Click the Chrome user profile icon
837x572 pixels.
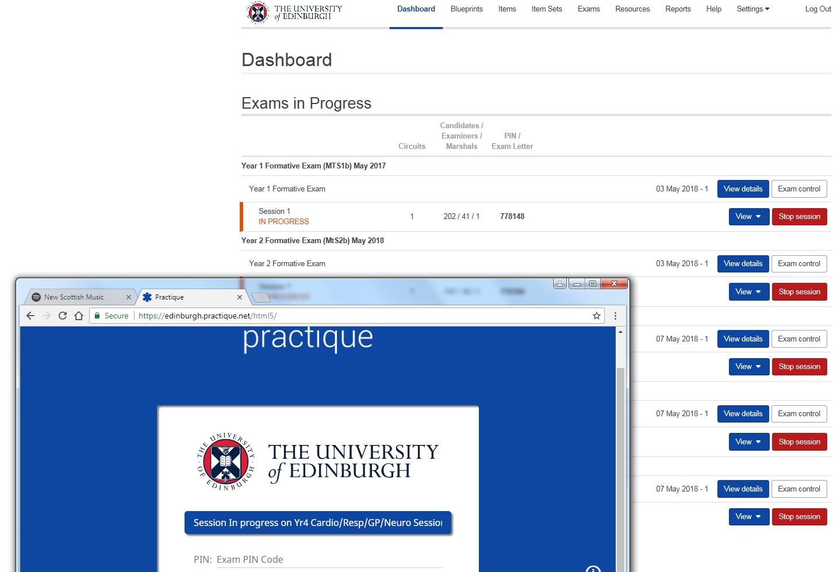(560, 283)
